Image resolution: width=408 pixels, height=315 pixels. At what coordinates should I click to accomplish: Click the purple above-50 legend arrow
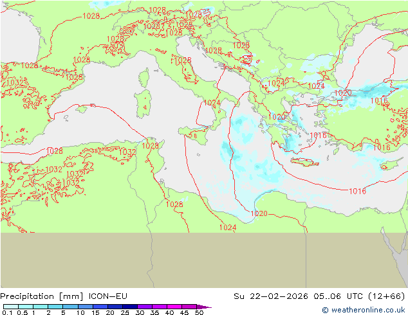pos(204,307)
